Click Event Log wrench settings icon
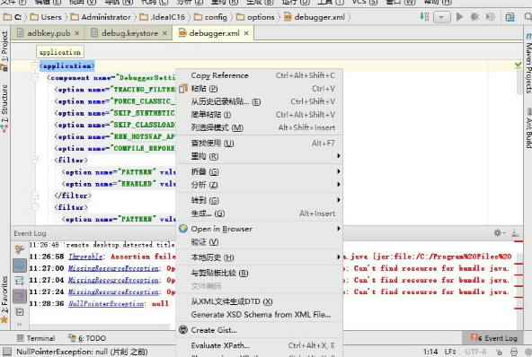Image resolution: width=532 pixels, height=357 pixels. click(20, 249)
